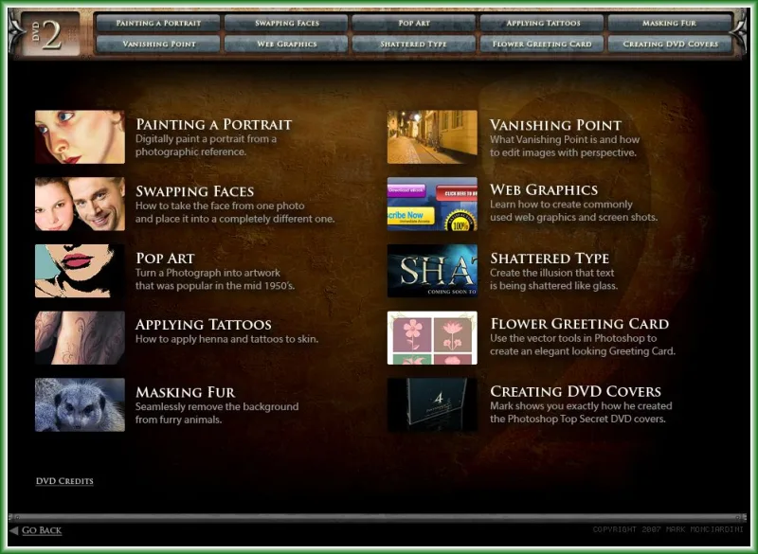Select Applying Tattoos in the top navigation
Screen dimensions: 758x554
click(x=542, y=23)
